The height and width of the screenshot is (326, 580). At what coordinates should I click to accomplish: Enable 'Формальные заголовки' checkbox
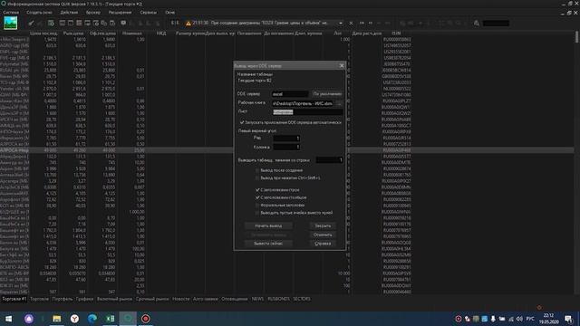point(257,206)
